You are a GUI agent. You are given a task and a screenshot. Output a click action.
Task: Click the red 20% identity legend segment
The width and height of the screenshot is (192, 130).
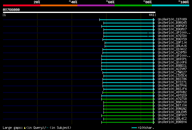click(22, 5)
